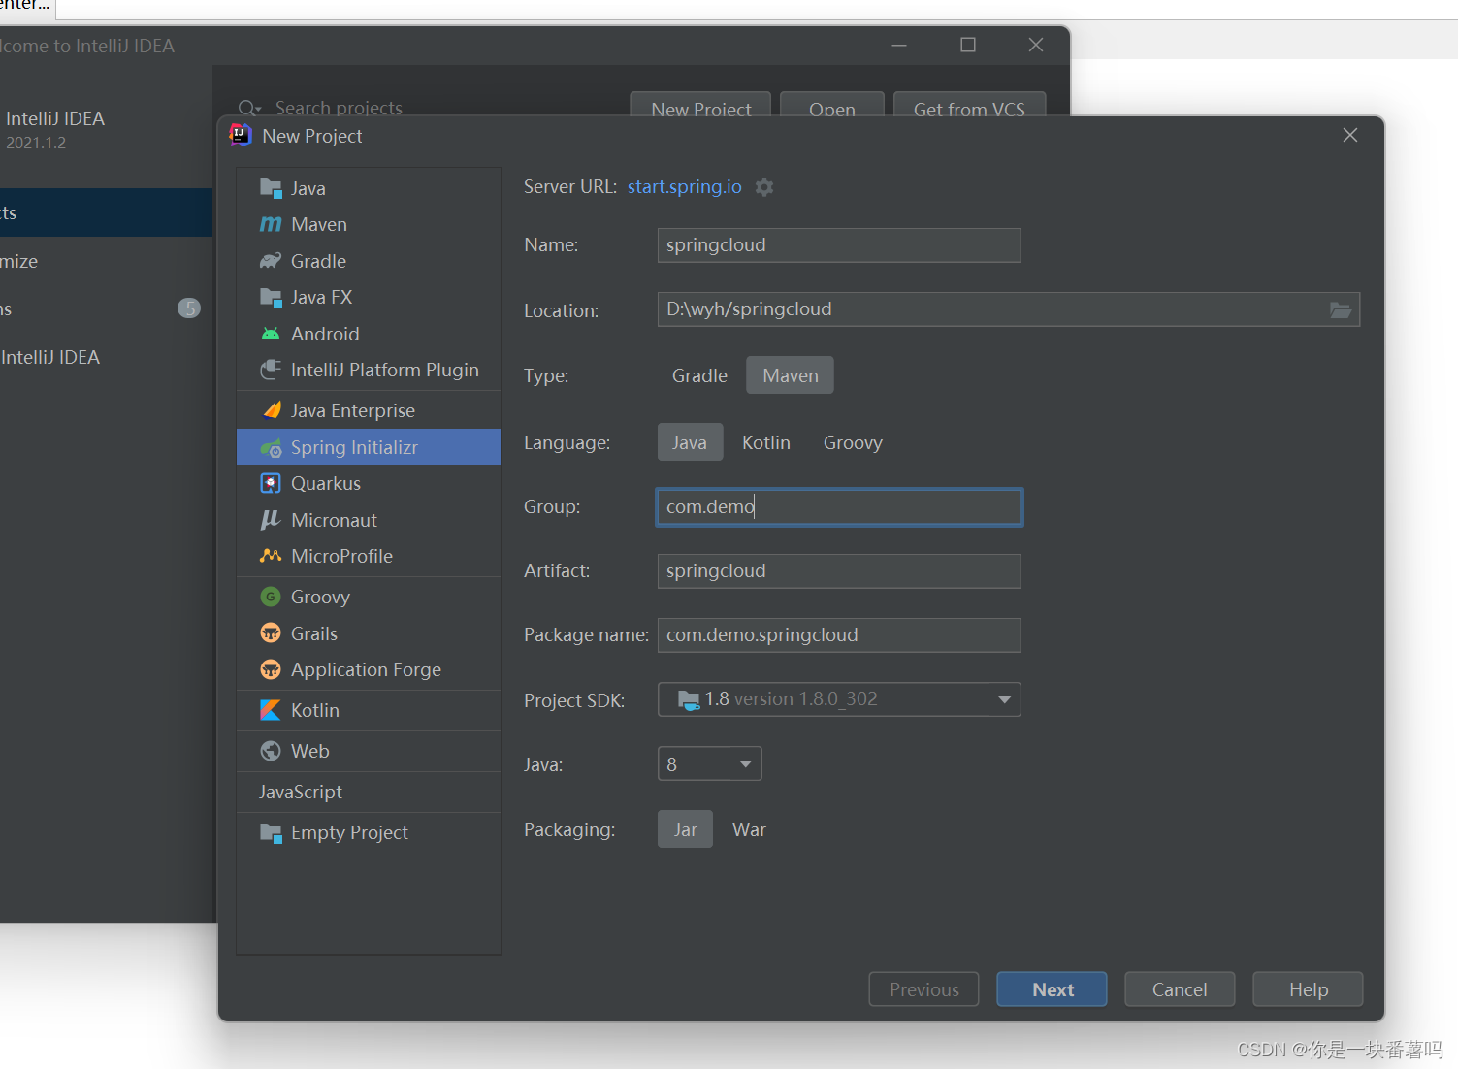Open the start.spring.io server link
This screenshot has height=1069, width=1458.
684,186
